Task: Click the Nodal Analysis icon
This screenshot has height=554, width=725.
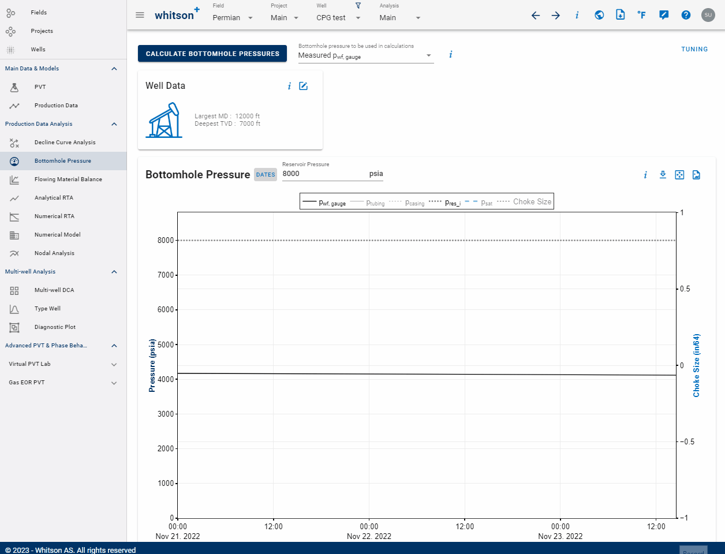Action: tap(14, 253)
